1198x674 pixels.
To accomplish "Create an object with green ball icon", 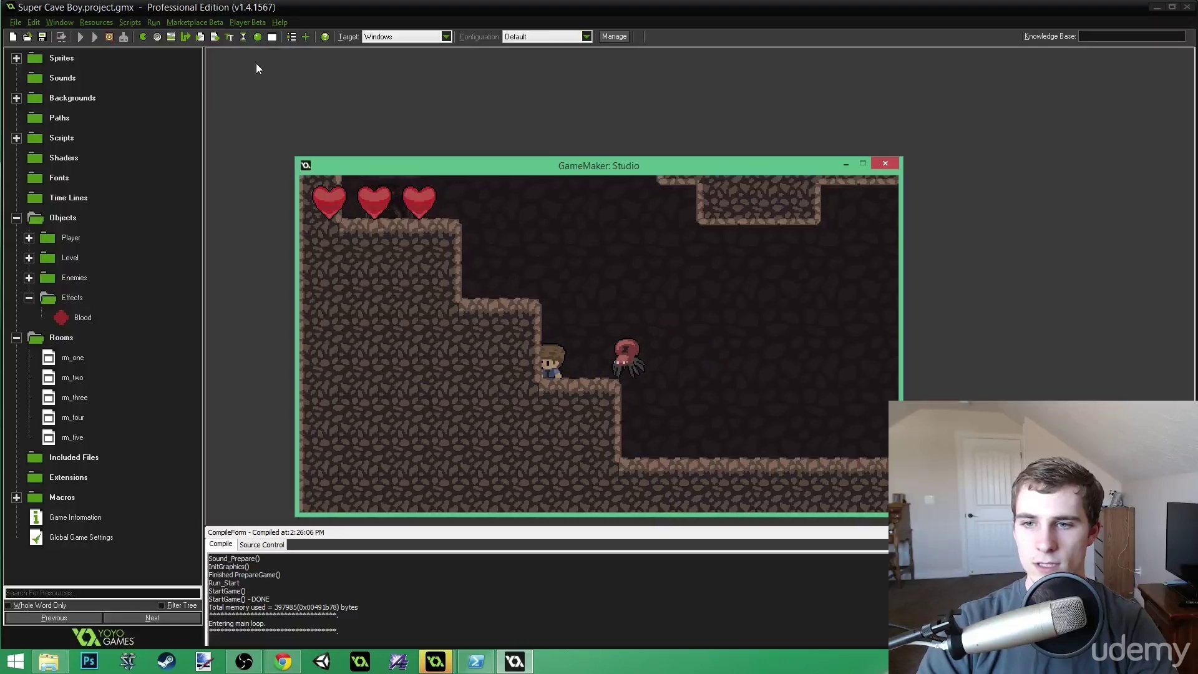I will (258, 37).
